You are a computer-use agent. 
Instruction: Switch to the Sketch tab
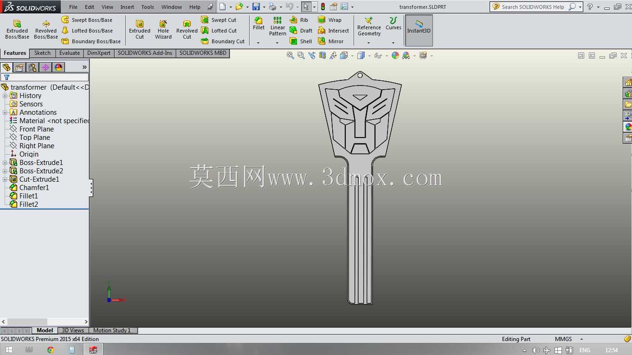(42, 53)
